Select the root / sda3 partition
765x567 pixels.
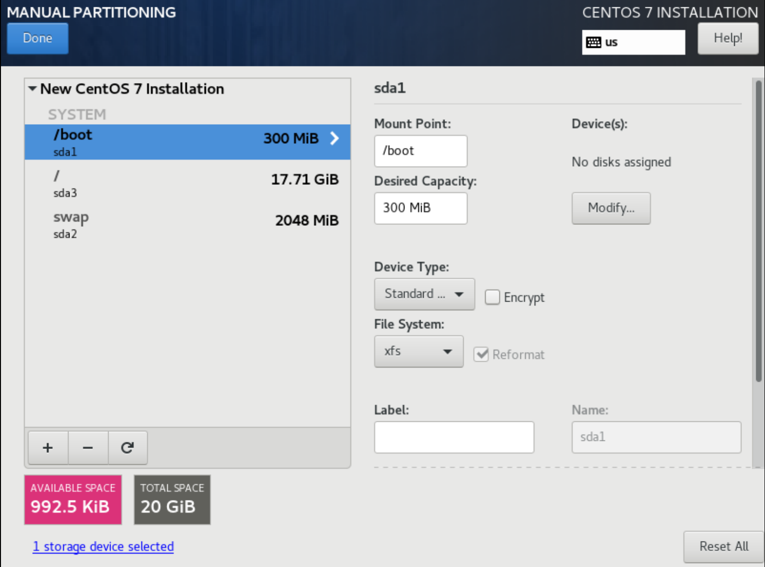[x=187, y=183]
